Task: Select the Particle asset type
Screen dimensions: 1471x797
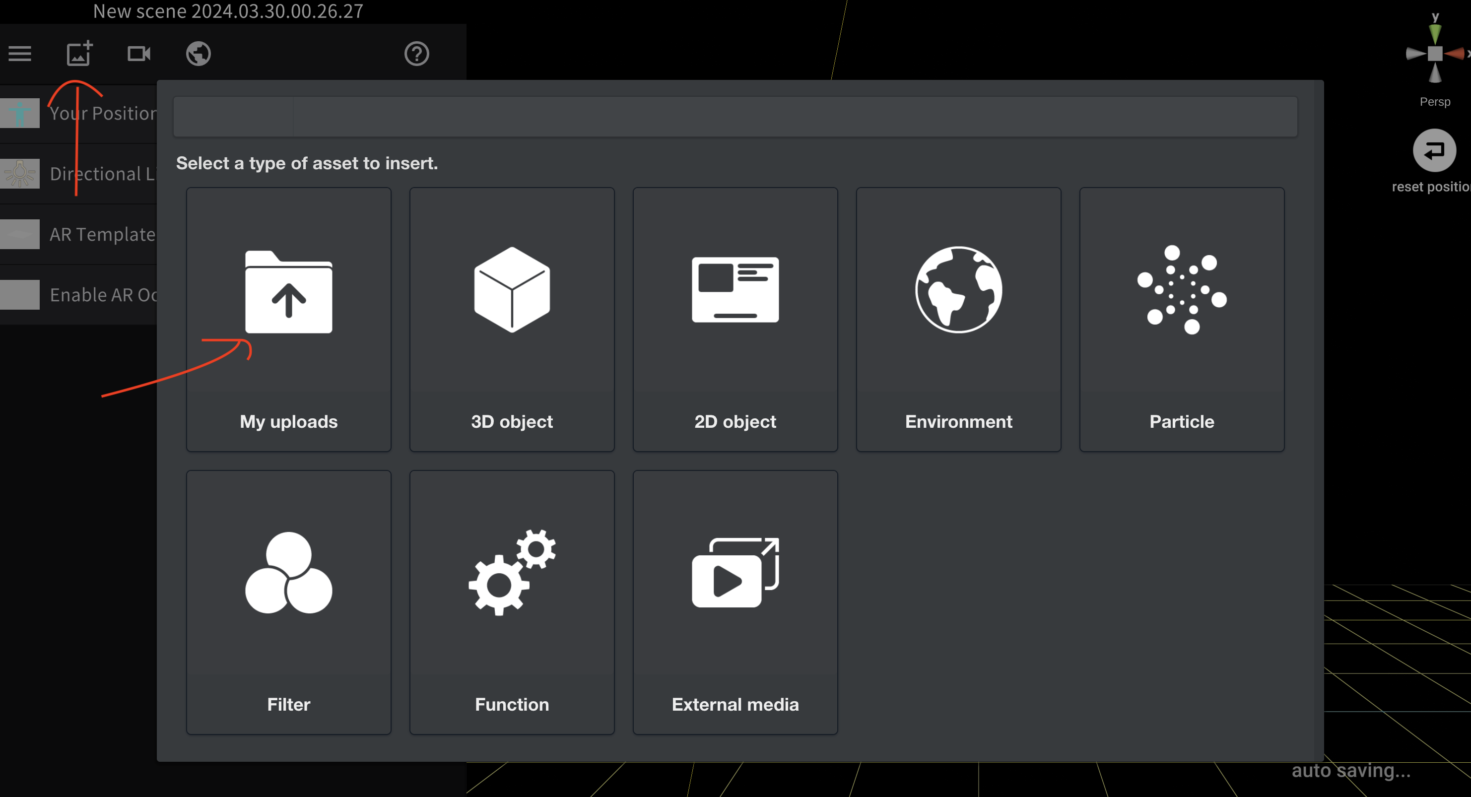Action: (1182, 319)
